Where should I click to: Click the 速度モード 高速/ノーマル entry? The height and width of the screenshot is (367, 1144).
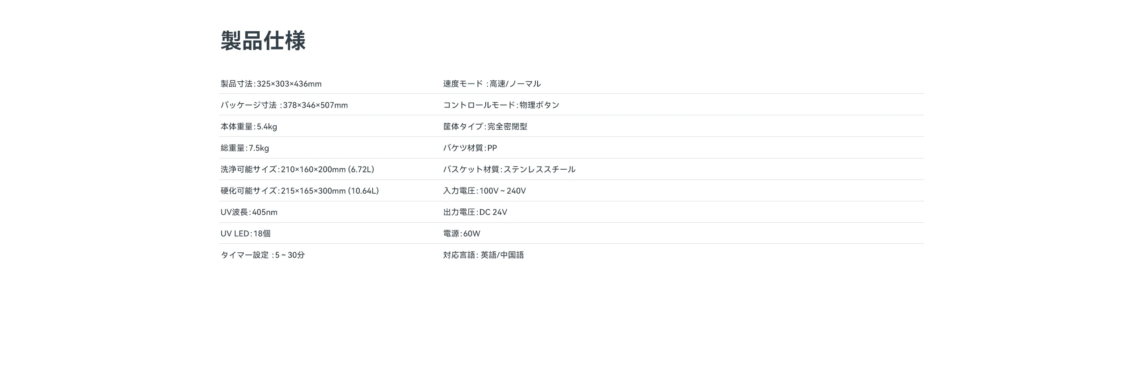[x=492, y=84]
